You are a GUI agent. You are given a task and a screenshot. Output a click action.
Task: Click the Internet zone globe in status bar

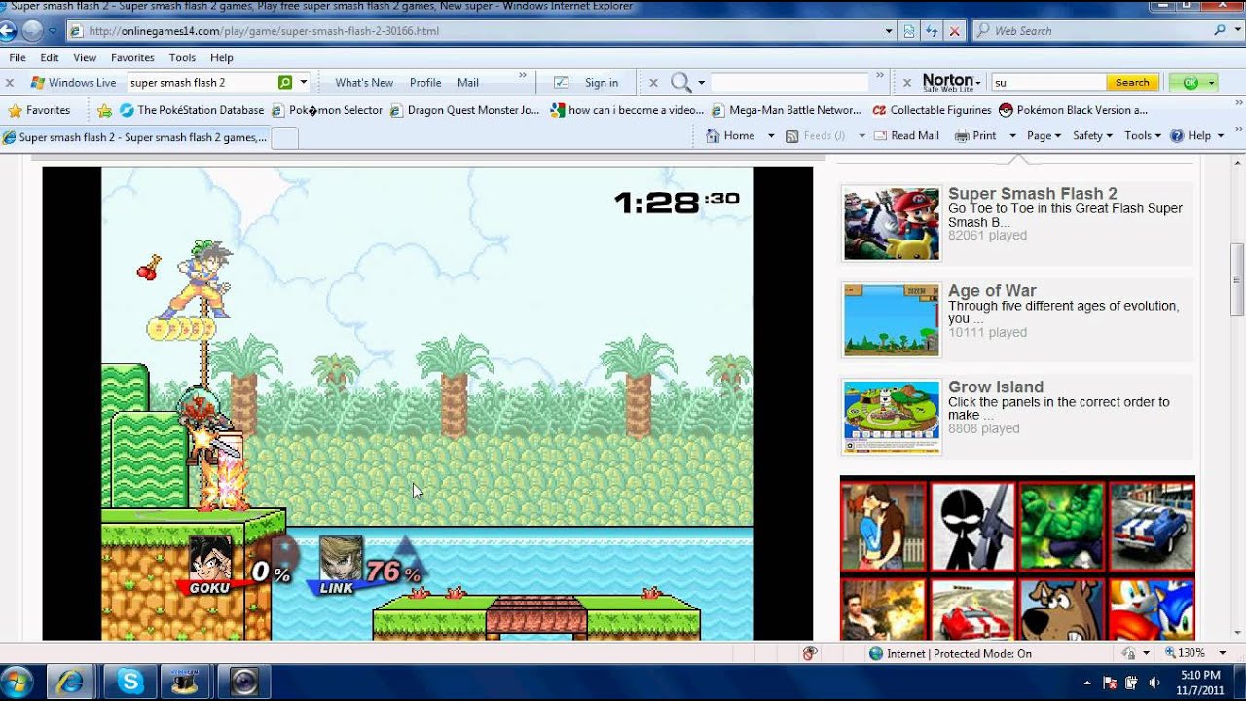click(876, 654)
